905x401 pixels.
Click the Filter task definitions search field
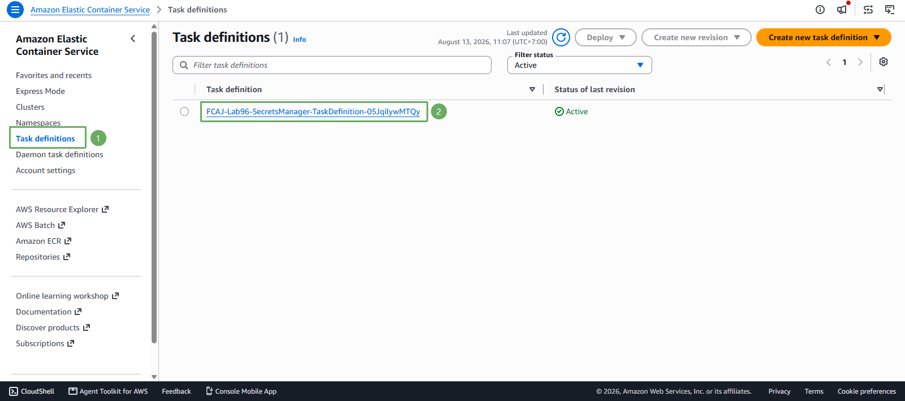coord(332,65)
